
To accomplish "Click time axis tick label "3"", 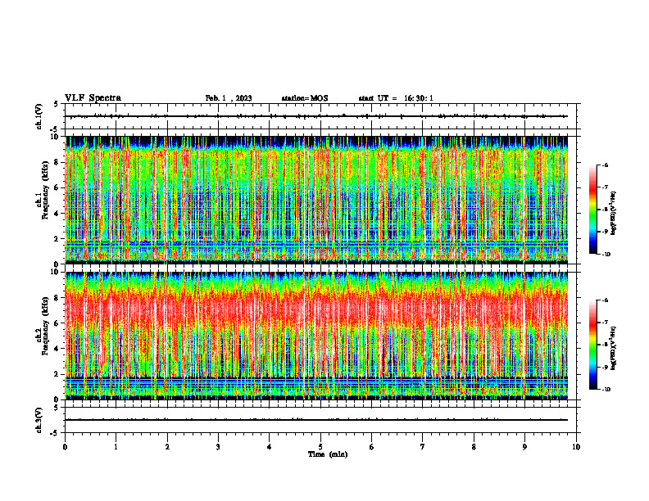I will pos(218,447).
